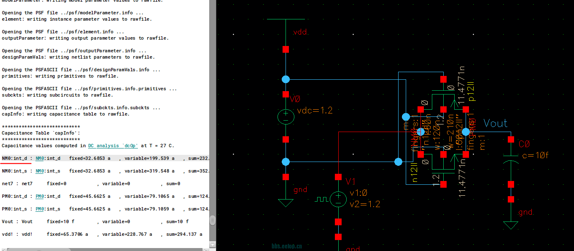The width and height of the screenshot is (574, 251).
Task: Click the red pin square atop capacitor C0
Action: pyautogui.click(x=511, y=139)
